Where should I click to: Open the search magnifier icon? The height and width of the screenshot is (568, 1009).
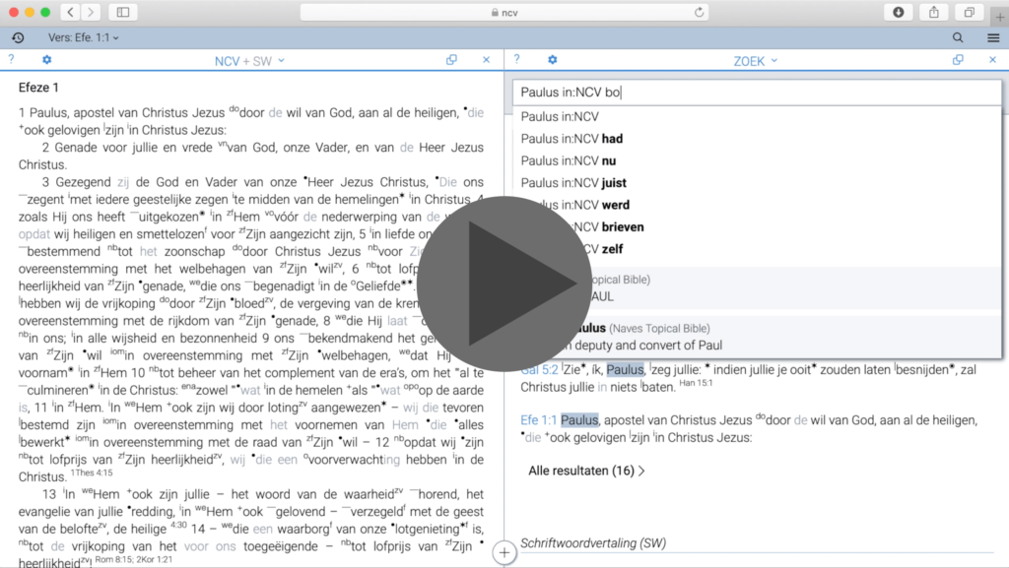pyautogui.click(x=958, y=38)
